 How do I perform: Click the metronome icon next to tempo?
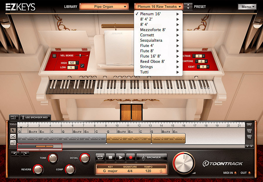point(161,171)
